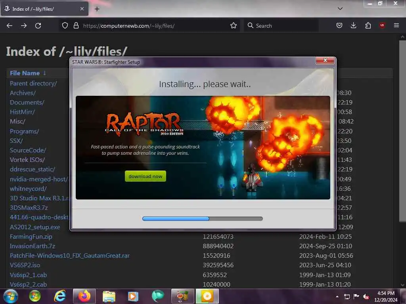Sort listing by File Name header
The height and width of the screenshot is (304, 406).
[25, 73]
